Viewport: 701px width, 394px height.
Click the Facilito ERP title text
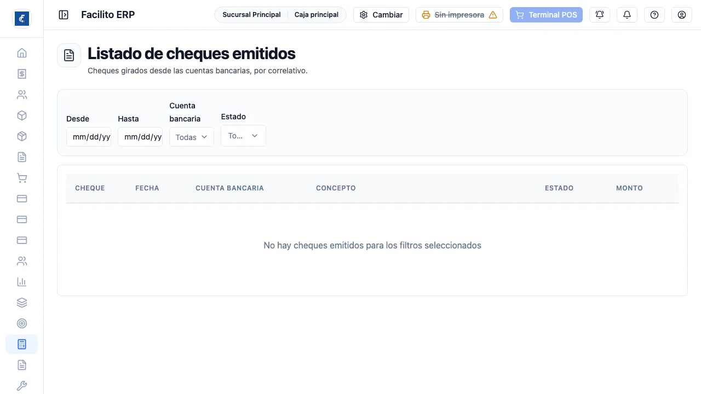pyautogui.click(x=108, y=15)
